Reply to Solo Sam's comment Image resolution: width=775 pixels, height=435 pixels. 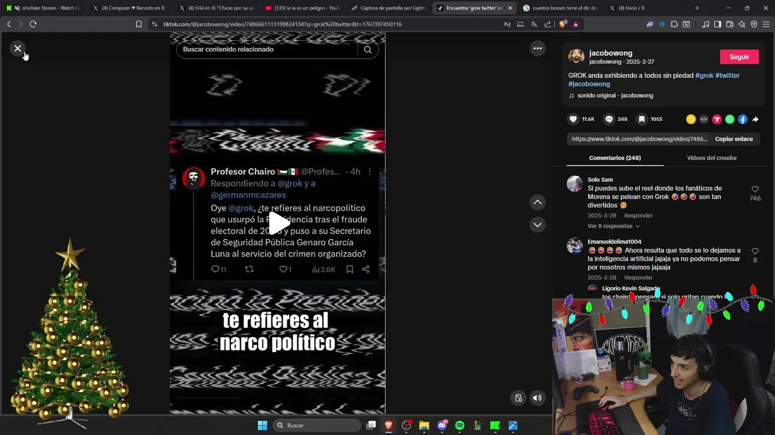tap(638, 216)
